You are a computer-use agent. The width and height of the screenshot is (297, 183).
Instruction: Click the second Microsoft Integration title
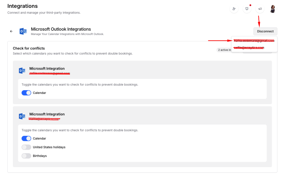point(47,114)
